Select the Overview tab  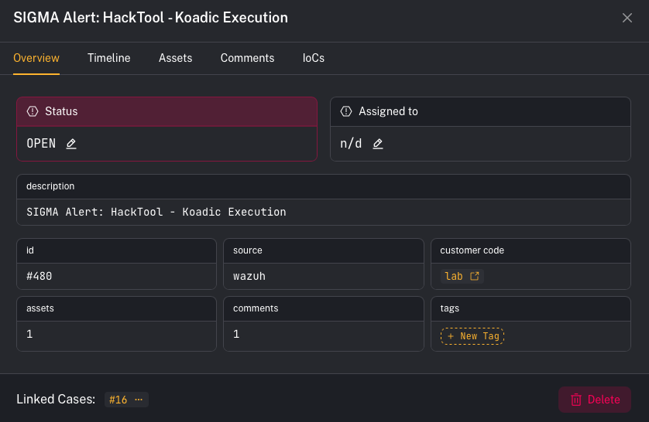pos(36,58)
